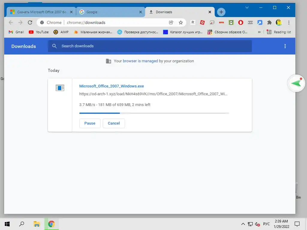Open network status tray icon
The height and width of the screenshot is (230, 307).
coord(250,224)
